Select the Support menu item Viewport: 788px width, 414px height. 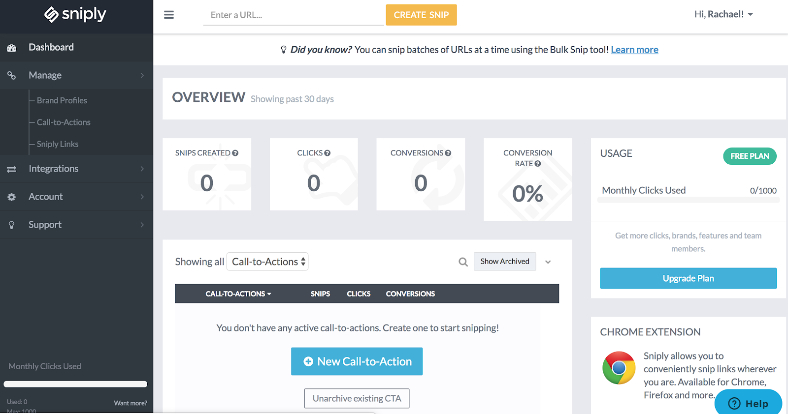76,225
